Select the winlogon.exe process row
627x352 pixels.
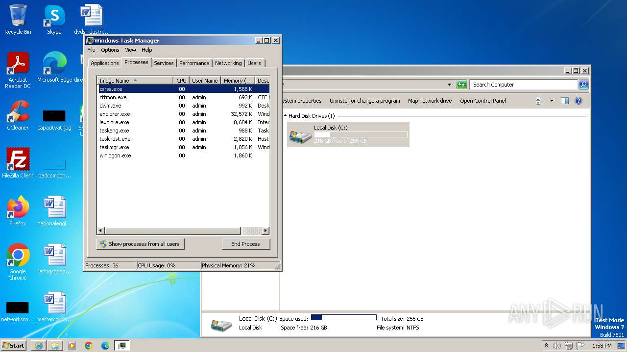[183, 155]
